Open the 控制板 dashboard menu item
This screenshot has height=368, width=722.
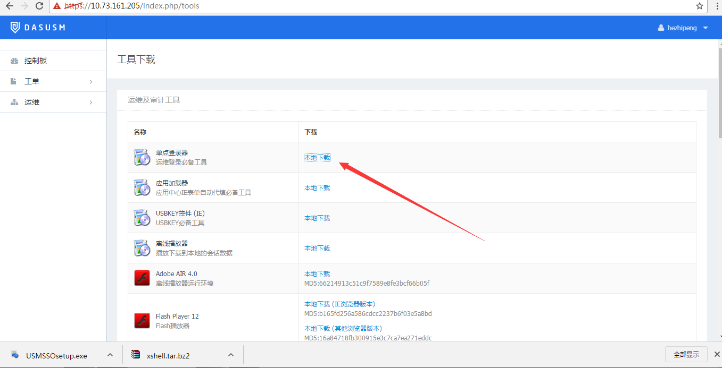[36, 61]
